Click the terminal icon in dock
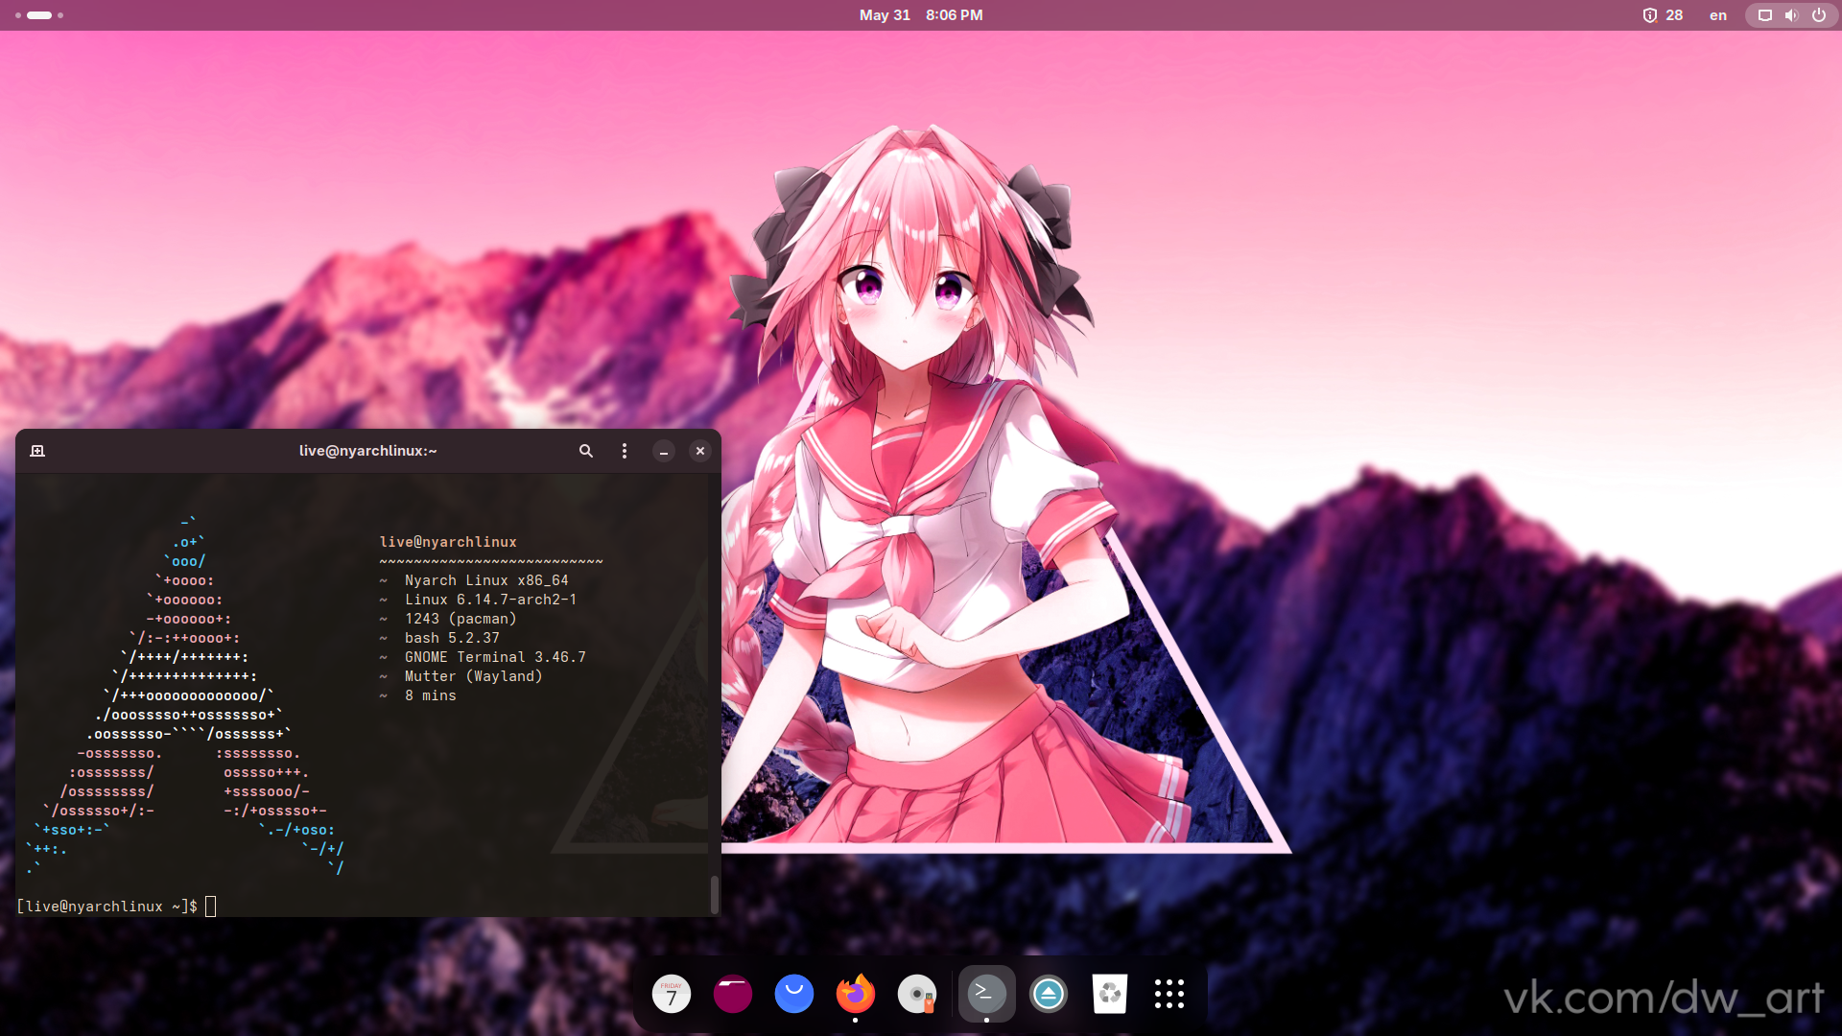 [986, 994]
